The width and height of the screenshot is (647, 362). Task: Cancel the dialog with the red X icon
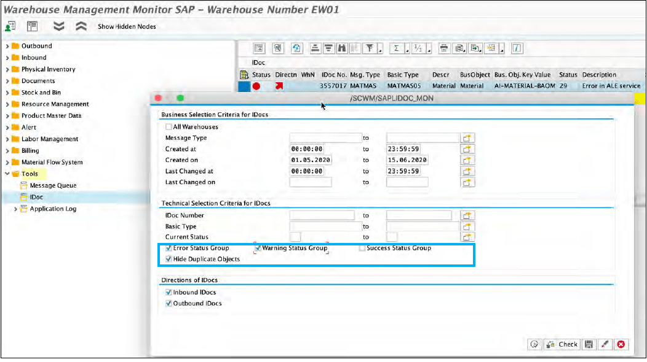pos(621,344)
